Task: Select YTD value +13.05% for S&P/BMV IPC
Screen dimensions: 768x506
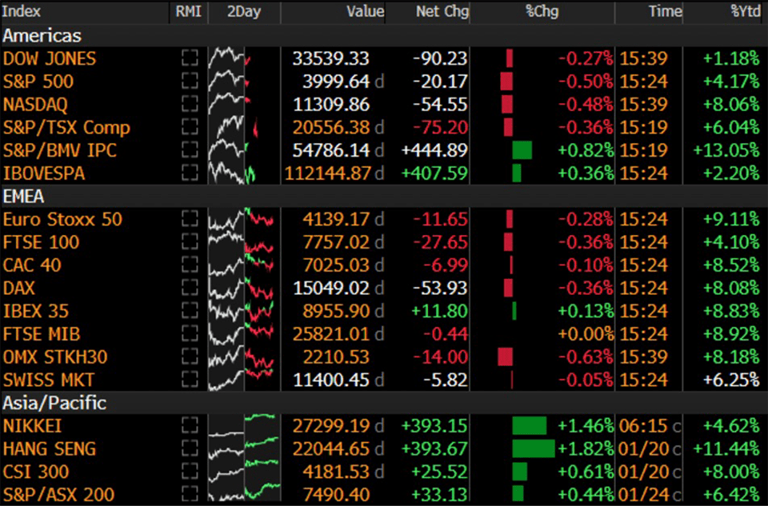Action: [726, 150]
